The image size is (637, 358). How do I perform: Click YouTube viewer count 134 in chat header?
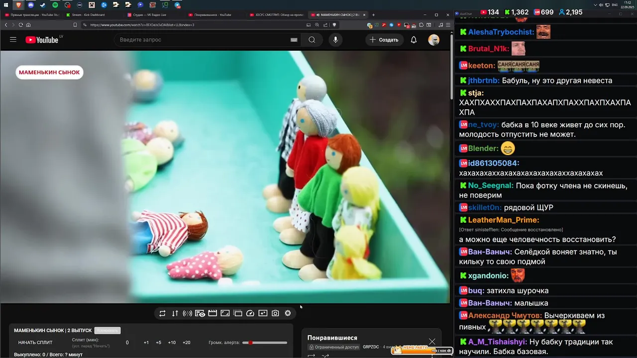[490, 12]
